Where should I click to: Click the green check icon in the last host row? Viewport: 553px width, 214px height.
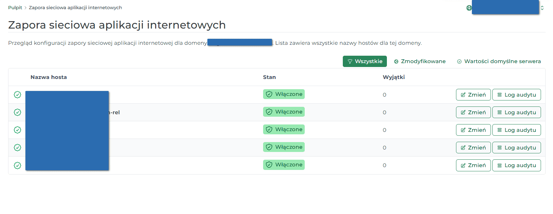(17, 165)
